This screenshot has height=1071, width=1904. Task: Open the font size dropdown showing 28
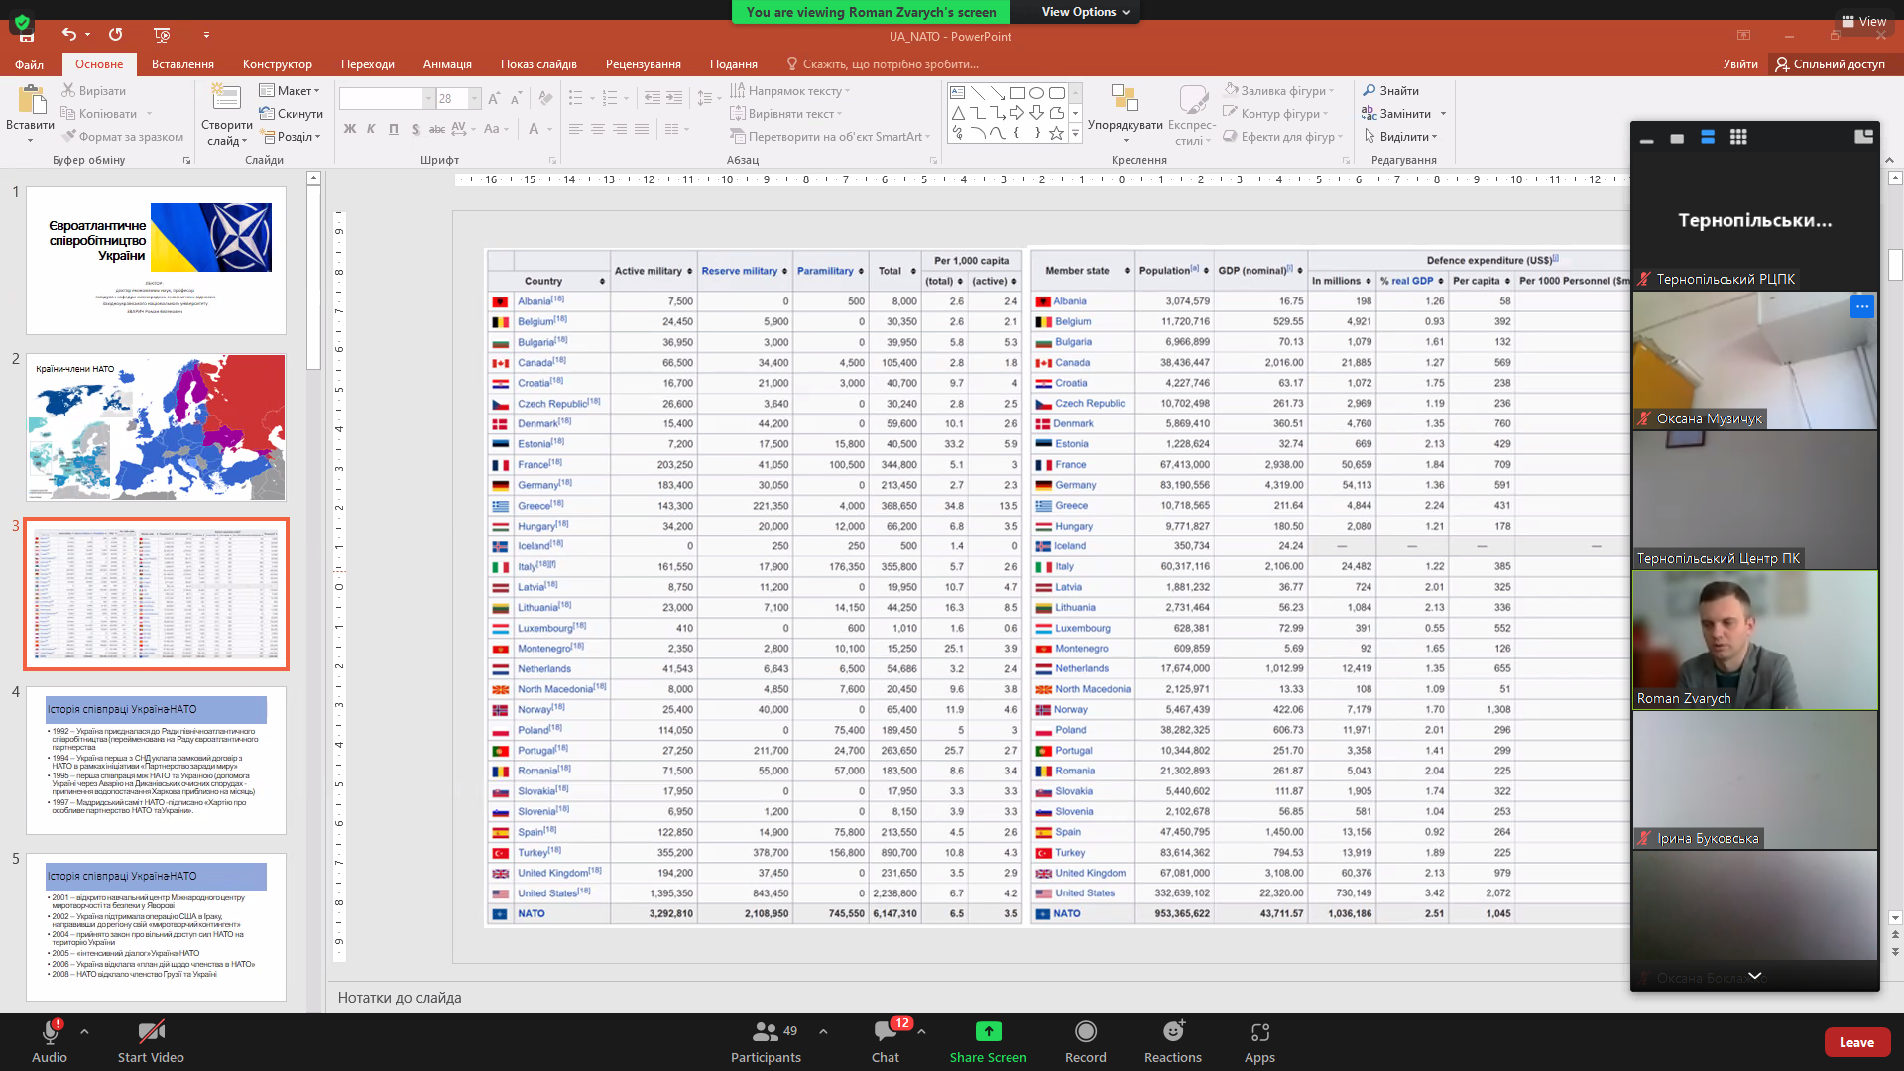(x=475, y=98)
